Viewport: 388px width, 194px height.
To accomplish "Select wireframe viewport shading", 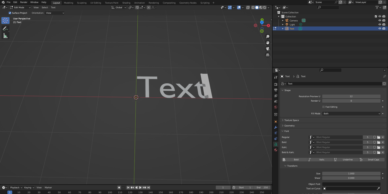I will pos(253,7).
